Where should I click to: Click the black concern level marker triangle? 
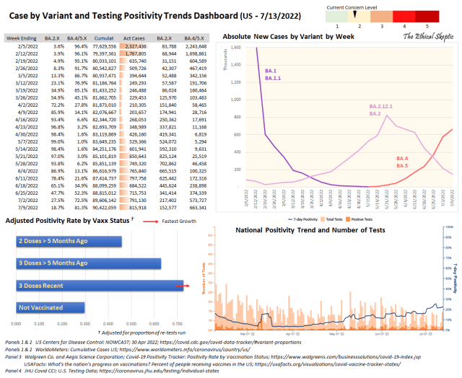pyautogui.click(x=356, y=14)
